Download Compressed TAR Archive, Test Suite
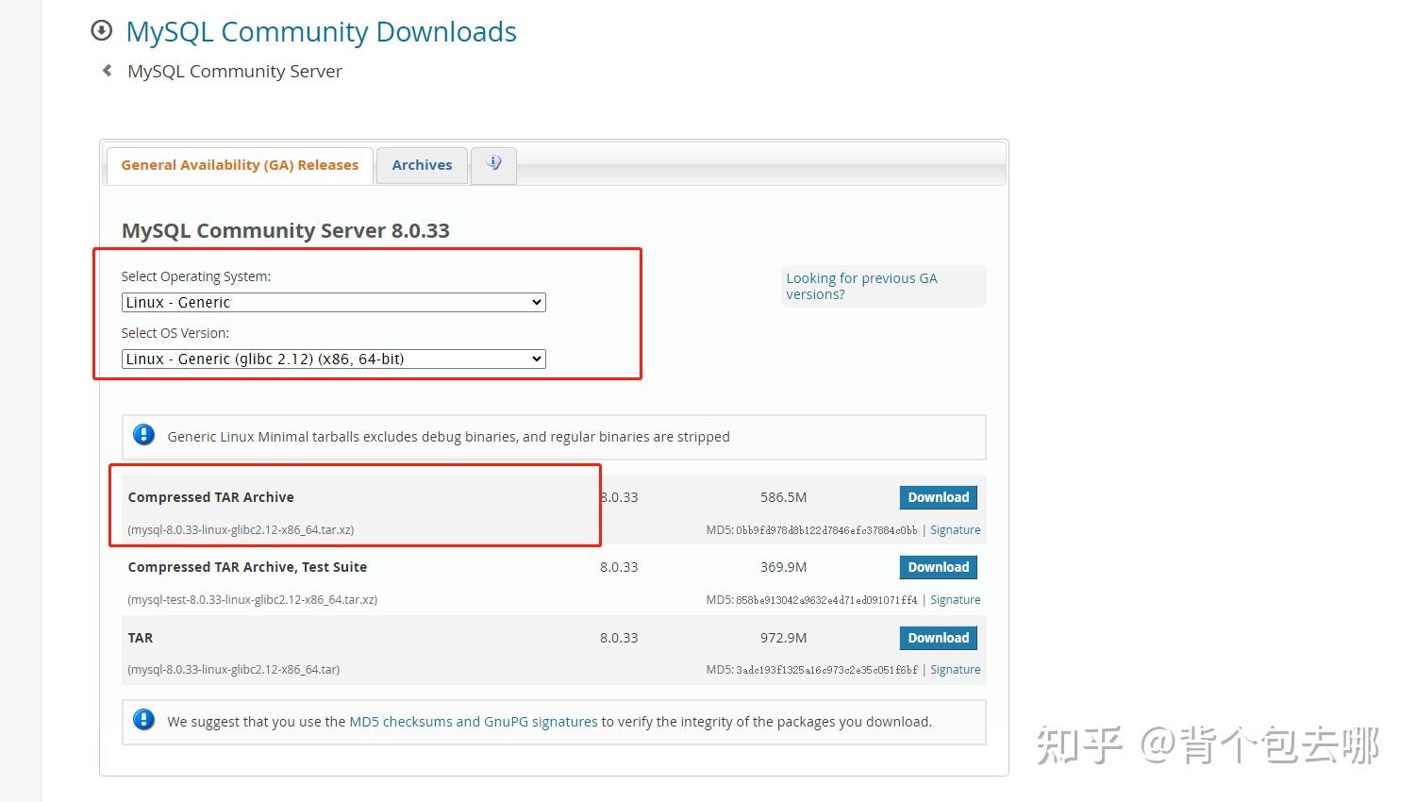The height and width of the screenshot is (802, 1416). 938,567
